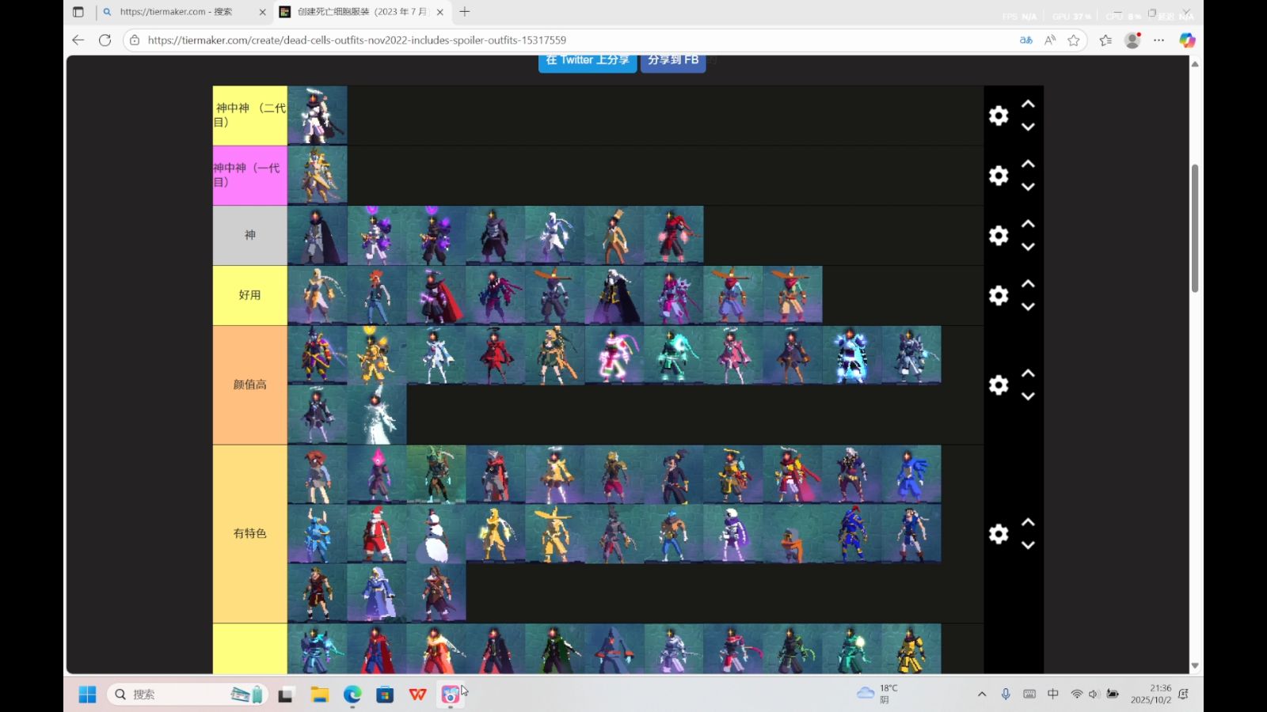Click the scrollbar down arrow
Image resolution: width=1267 pixels, height=712 pixels.
1195,666
